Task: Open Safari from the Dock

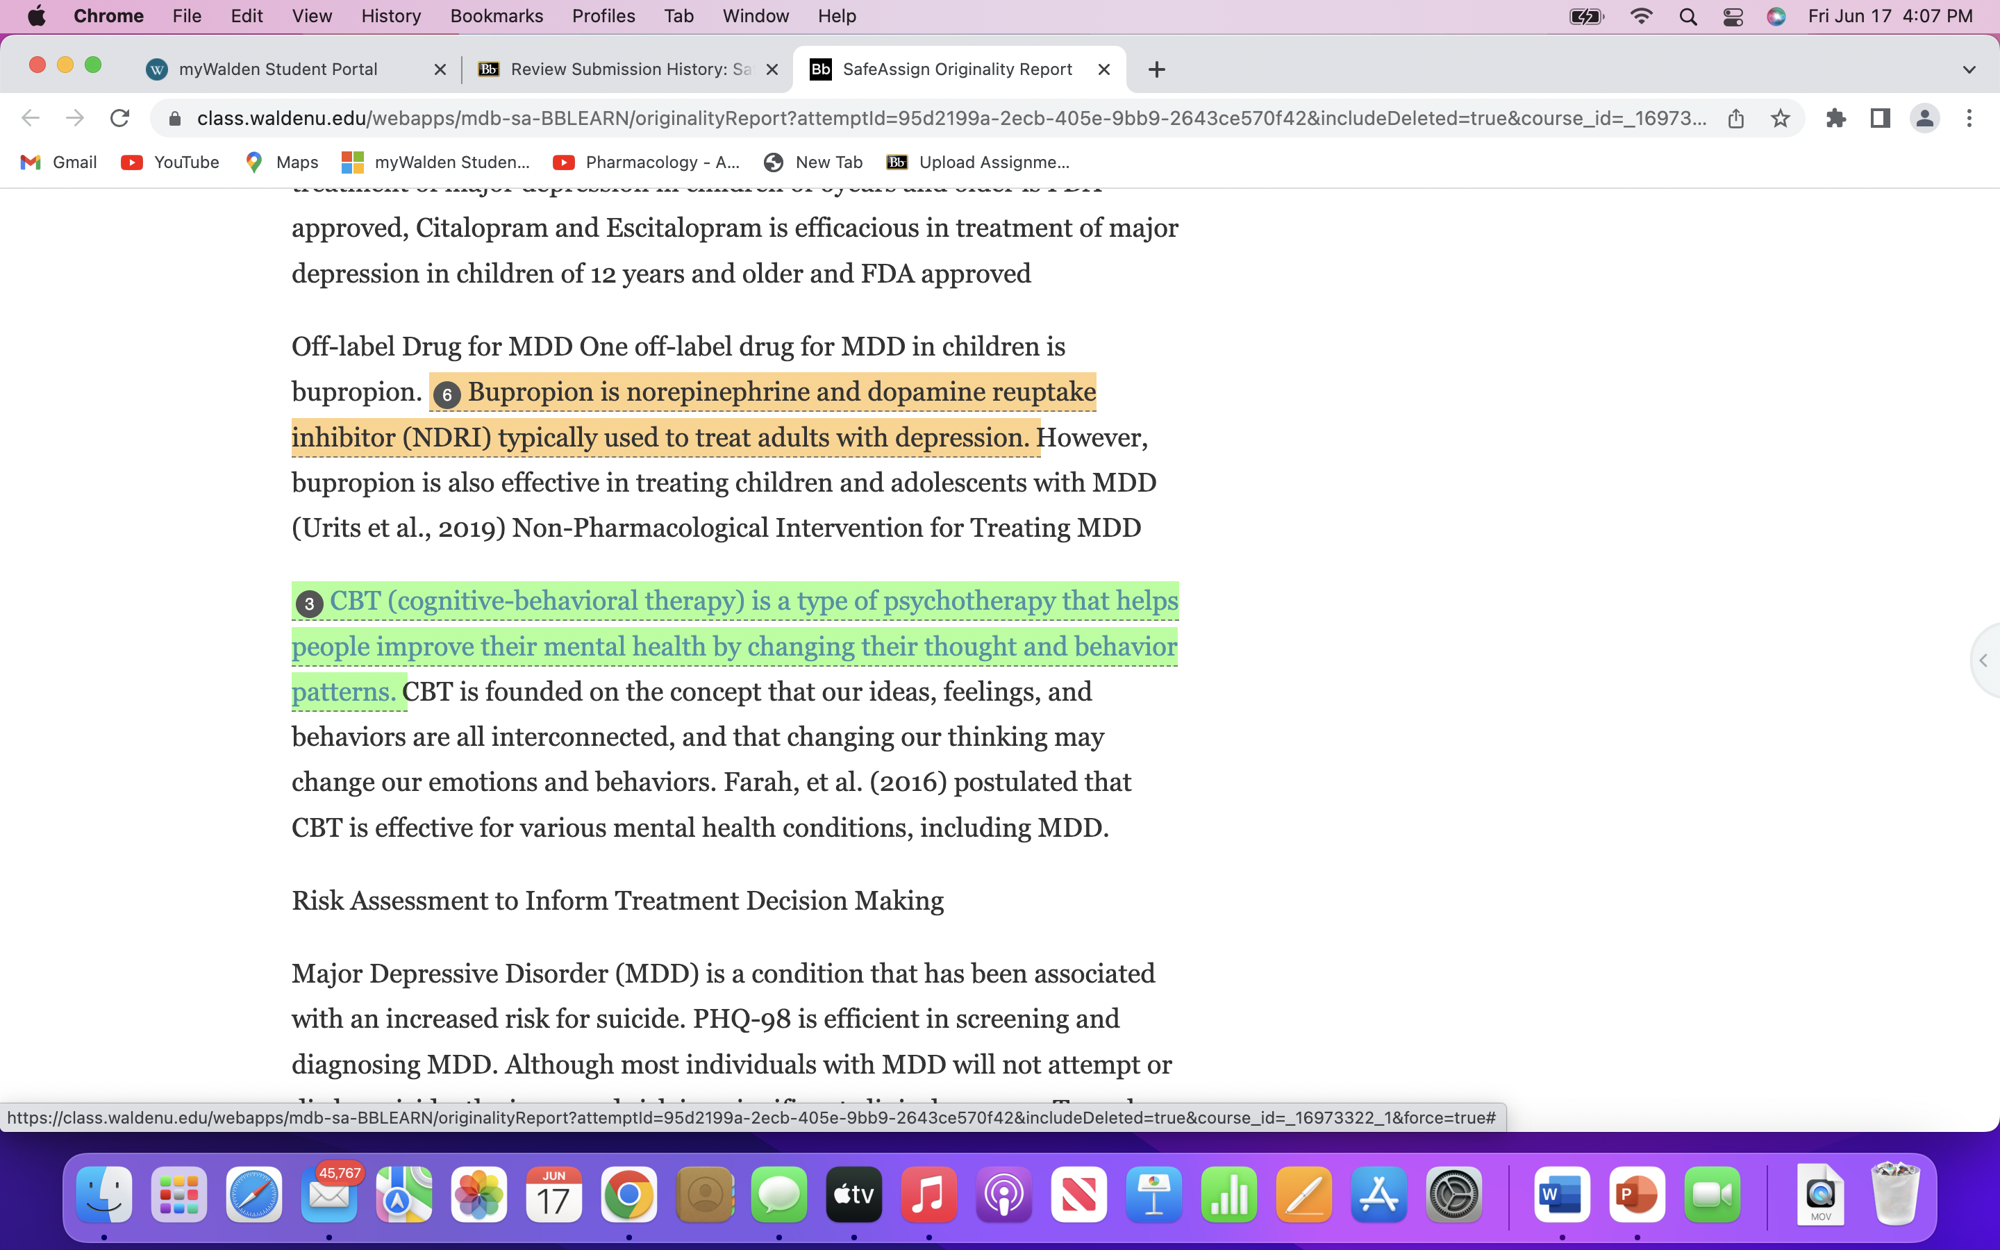Action: [253, 1194]
